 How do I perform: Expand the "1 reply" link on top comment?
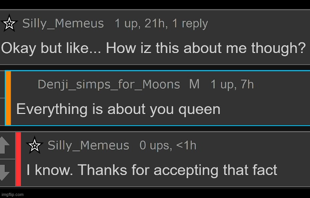point(190,24)
